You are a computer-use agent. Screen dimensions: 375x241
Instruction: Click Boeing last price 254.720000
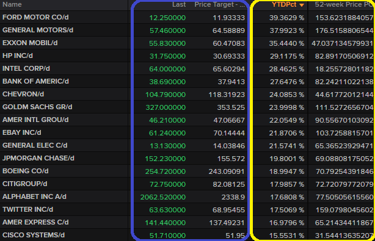(166, 171)
